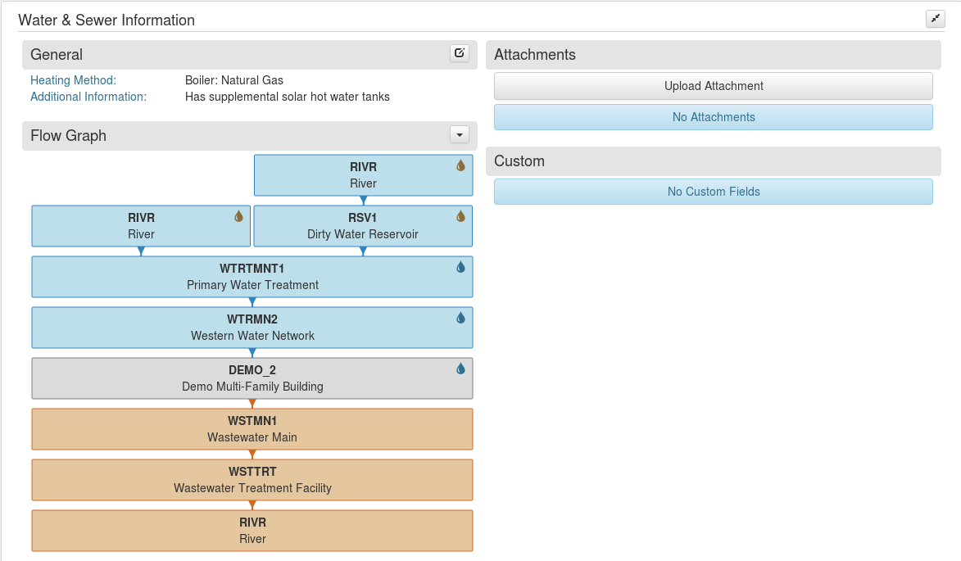Image resolution: width=961 pixels, height=561 pixels.
Task: Click the blue droplet on WTRTMNT1 node
Action: 461,267
